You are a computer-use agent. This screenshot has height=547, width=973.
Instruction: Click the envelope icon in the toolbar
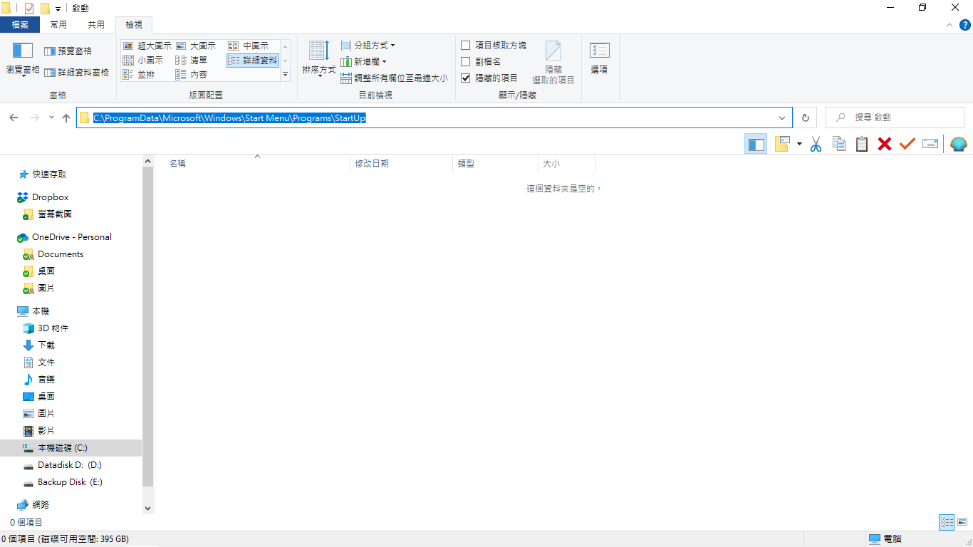click(x=930, y=145)
